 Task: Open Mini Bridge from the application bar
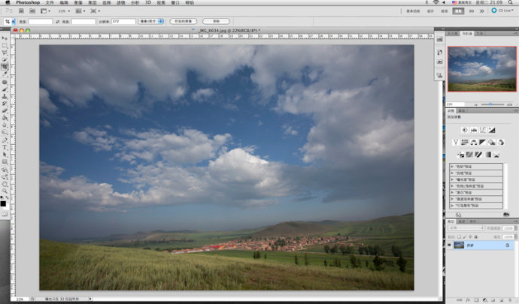(x=32, y=11)
